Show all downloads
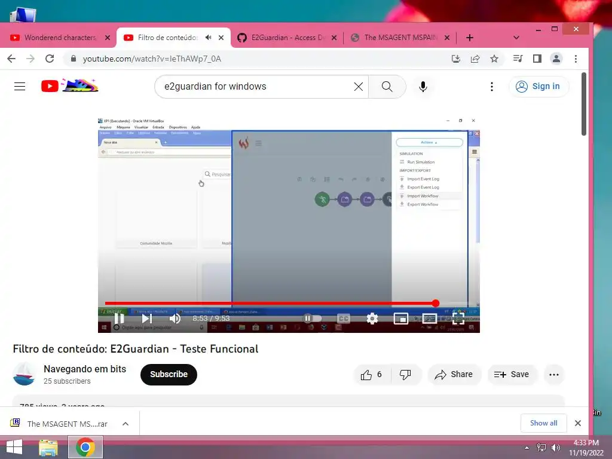Screen dimensions: 612x459 pyautogui.click(x=543, y=423)
